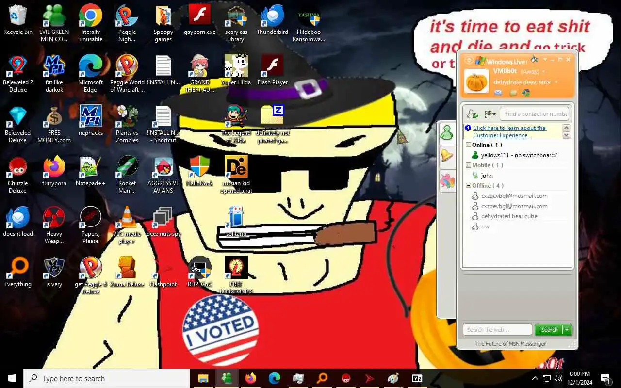Open Super Hilda desktop icon

[236, 70]
